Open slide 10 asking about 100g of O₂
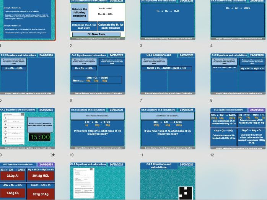The width and height of the screenshot is (267, 200). point(98,128)
